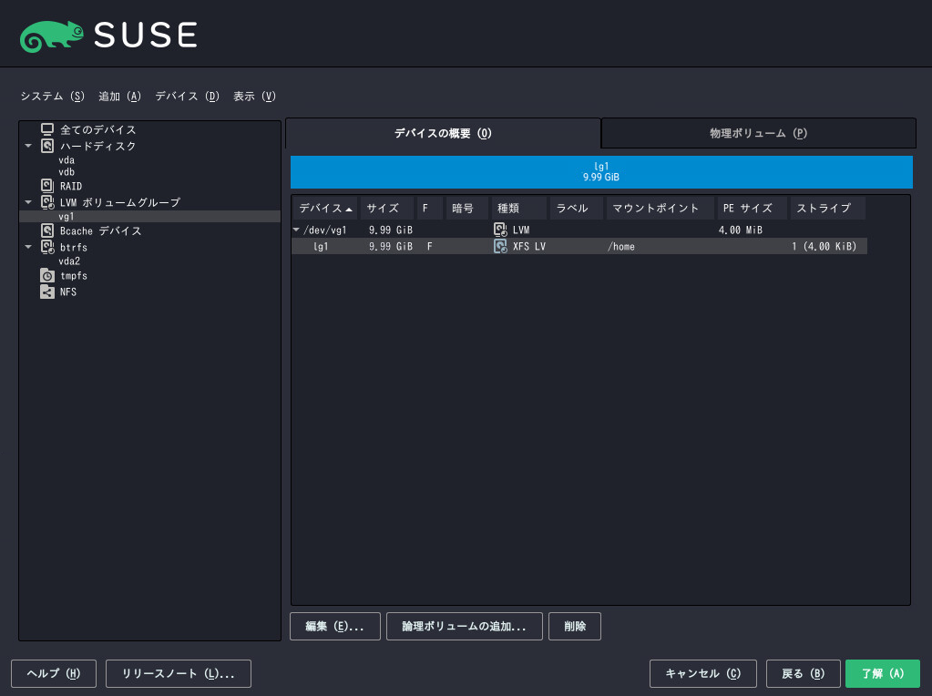Click the ハードディスク disk icon

[47, 146]
